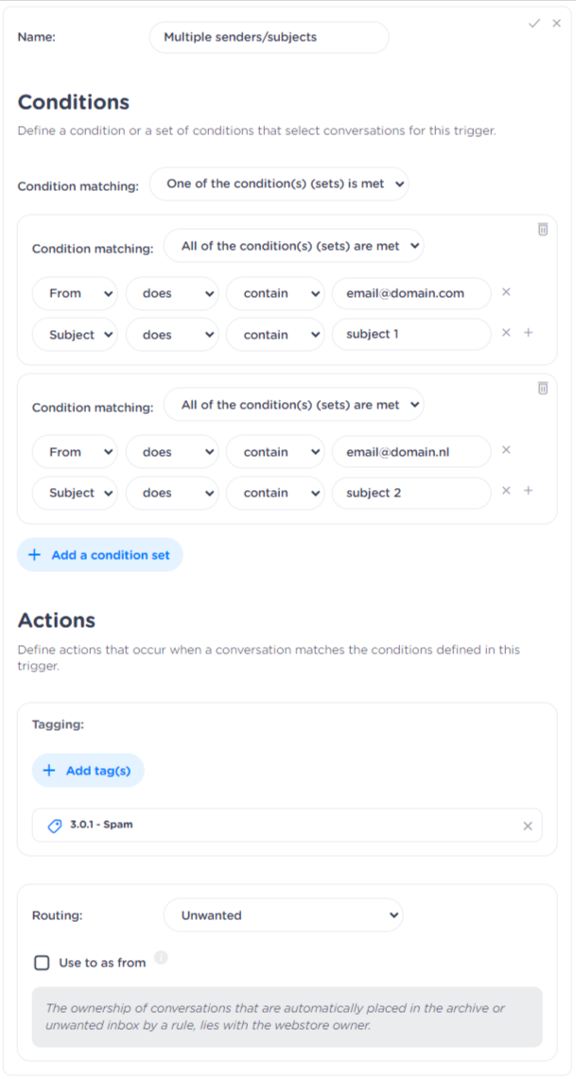Delete the second condition set via trash icon
The width and height of the screenshot is (576, 1079).
543,388
